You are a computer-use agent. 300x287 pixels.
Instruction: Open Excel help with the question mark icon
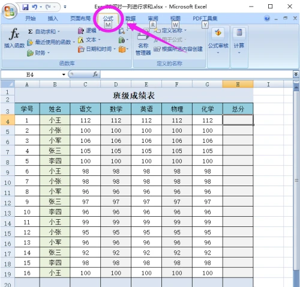click(x=267, y=19)
